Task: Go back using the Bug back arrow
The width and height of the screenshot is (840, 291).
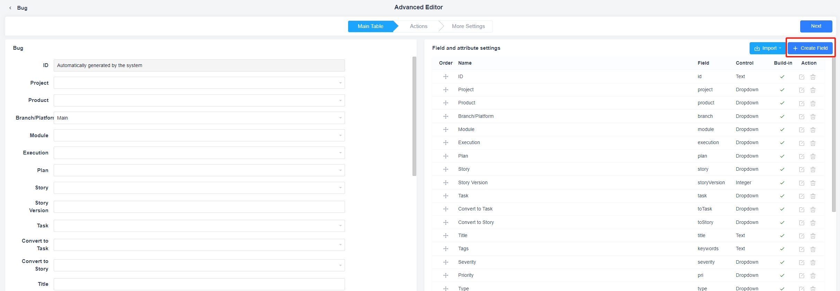Action: click(10, 8)
